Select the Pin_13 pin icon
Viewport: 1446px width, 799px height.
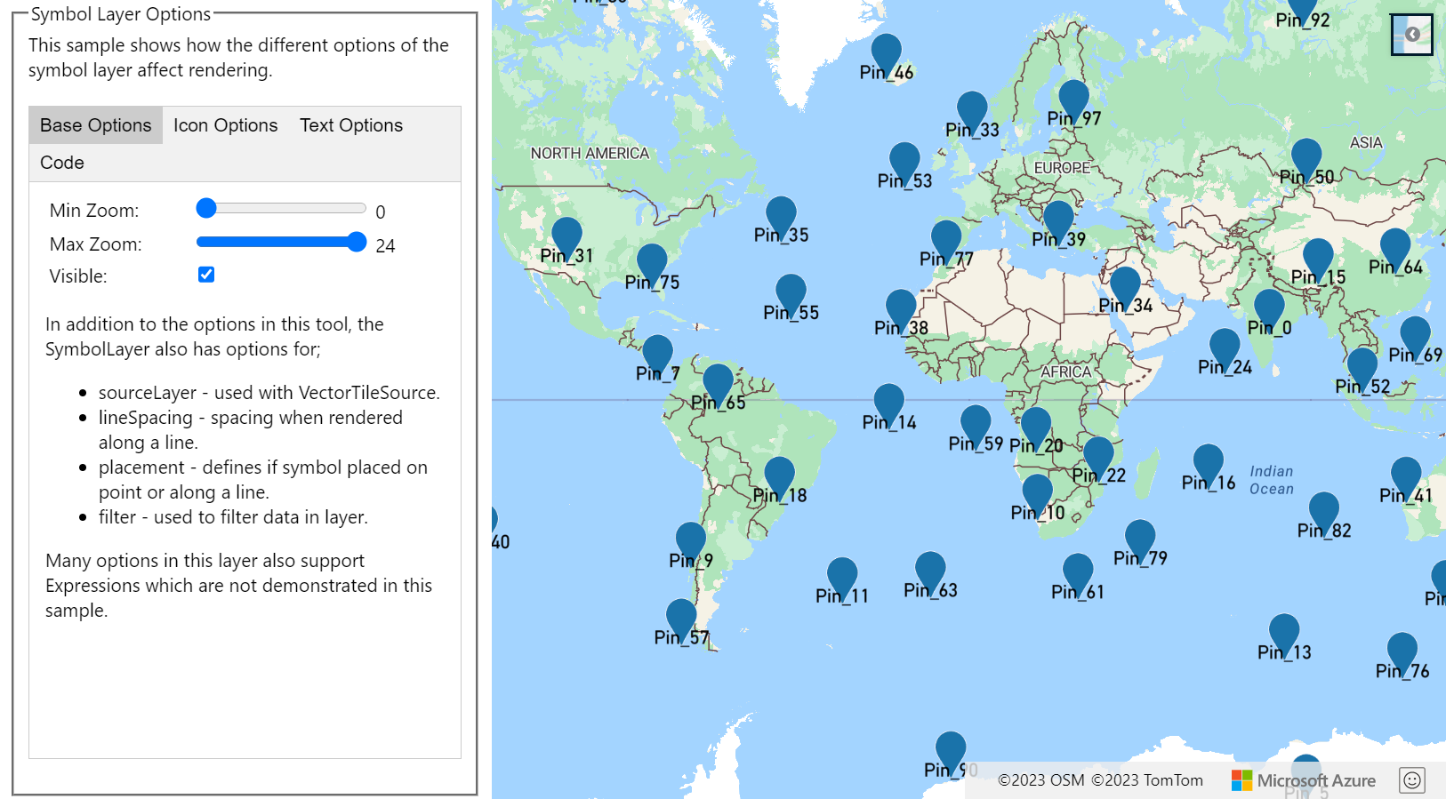pos(1284,634)
